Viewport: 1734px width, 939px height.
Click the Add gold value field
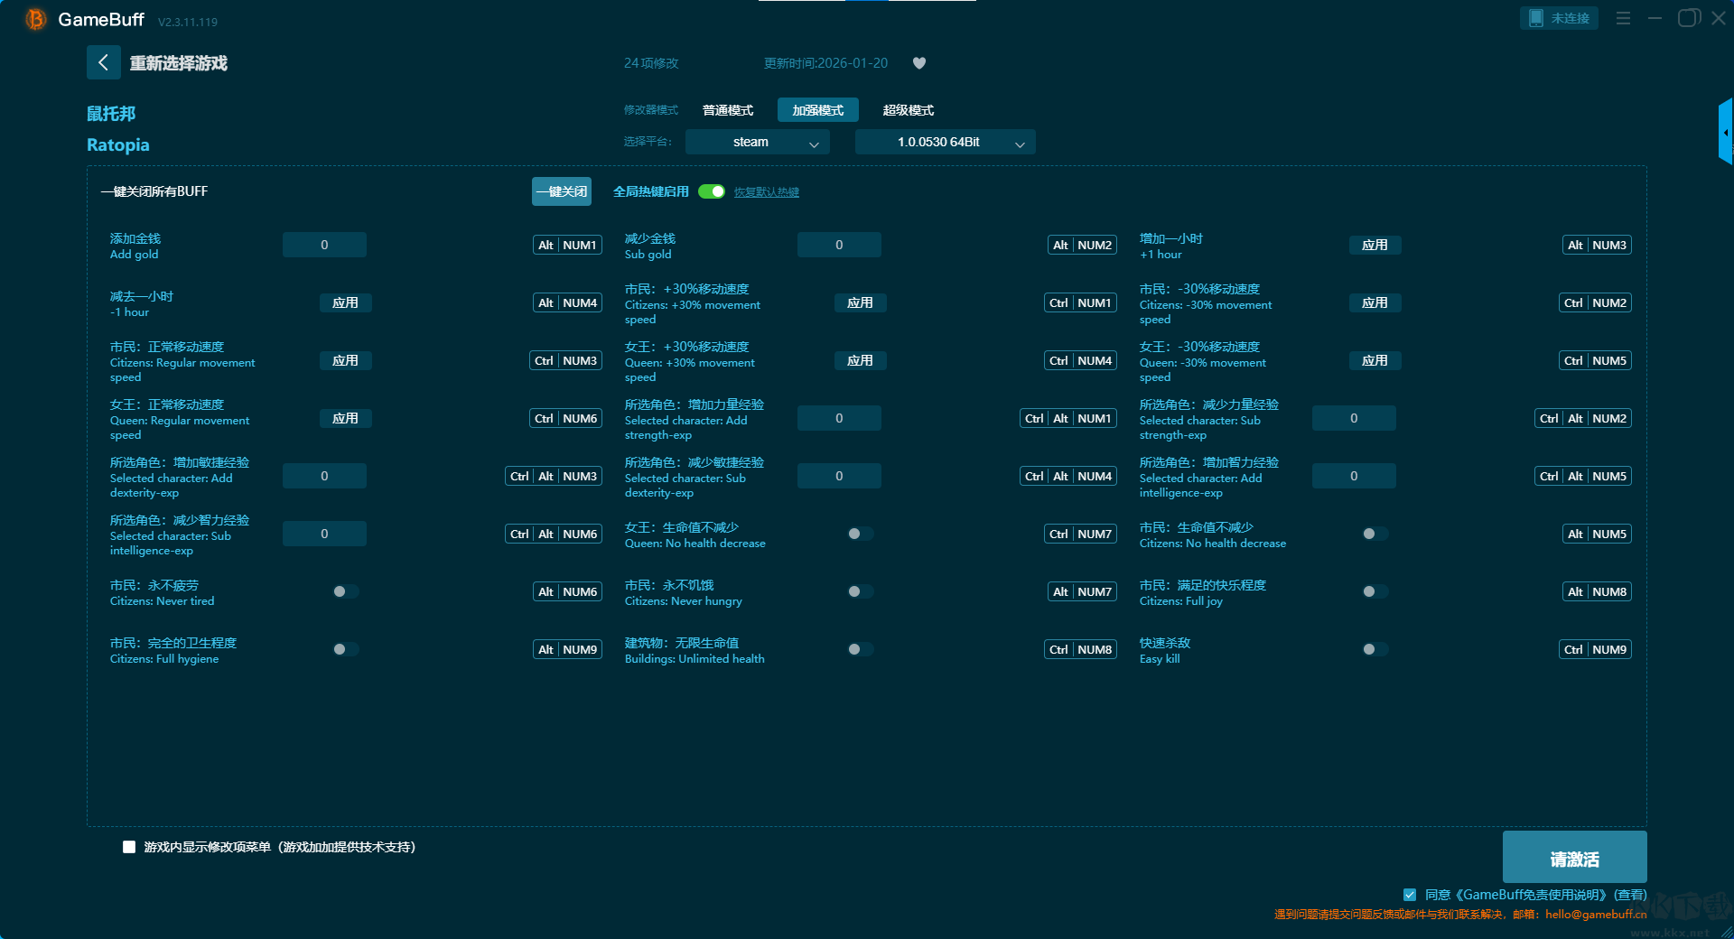point(324,246)
